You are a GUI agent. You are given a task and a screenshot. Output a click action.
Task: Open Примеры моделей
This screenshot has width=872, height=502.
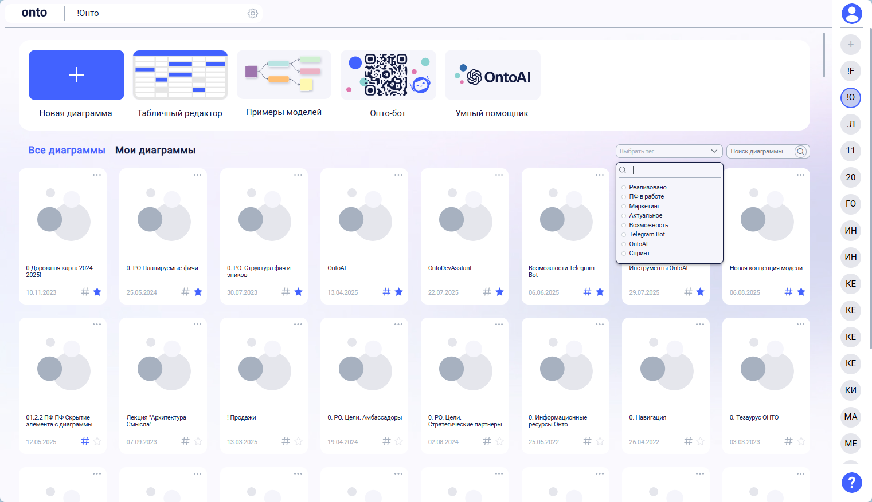pyautogui.click(x=284, y=74)
